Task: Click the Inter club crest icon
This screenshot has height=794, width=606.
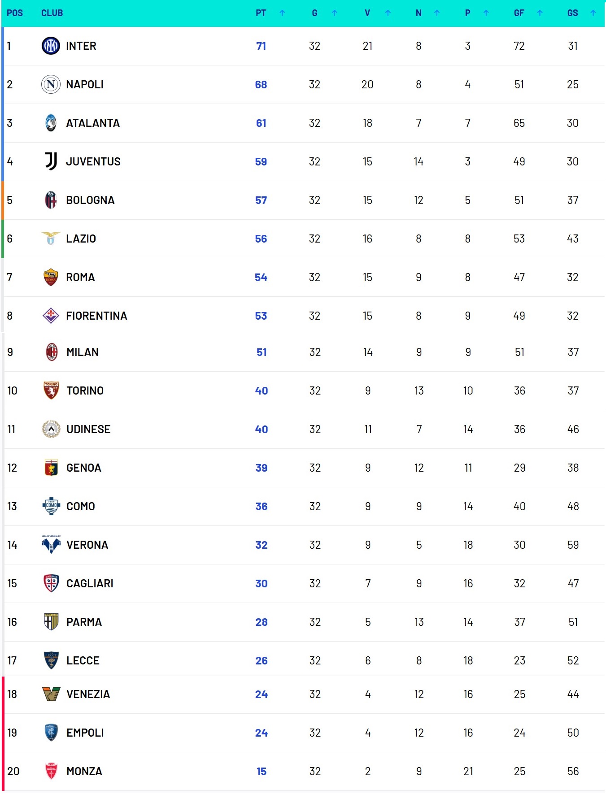Action: coord(51,46)
